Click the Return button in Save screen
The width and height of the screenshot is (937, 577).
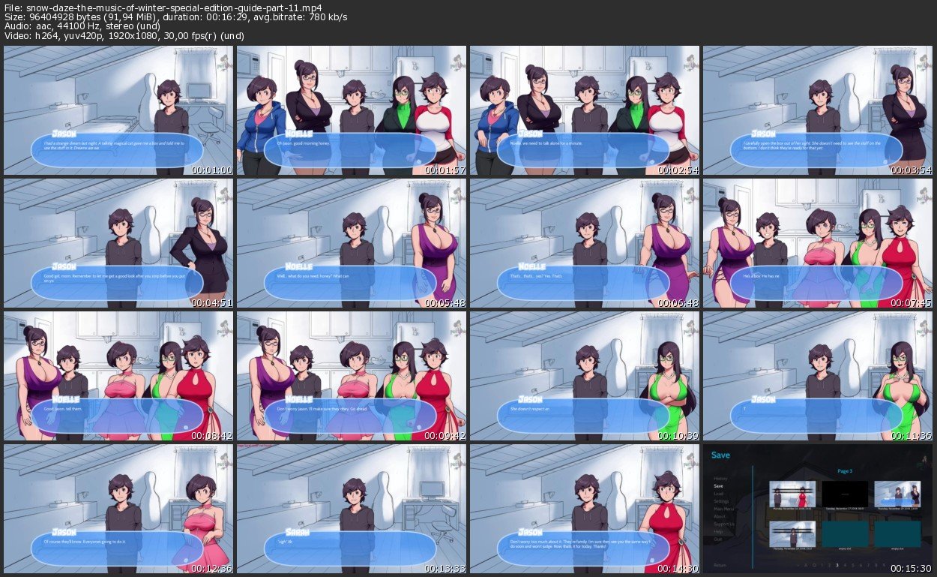[x=720, y=565]
